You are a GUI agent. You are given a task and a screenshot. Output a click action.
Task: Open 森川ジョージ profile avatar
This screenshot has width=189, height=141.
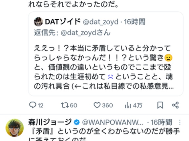14,128
